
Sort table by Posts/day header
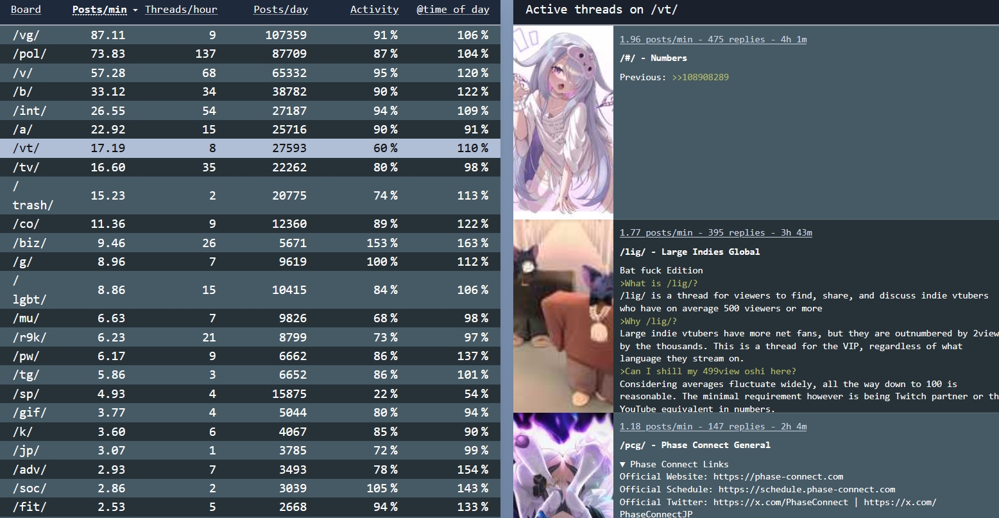280,10
